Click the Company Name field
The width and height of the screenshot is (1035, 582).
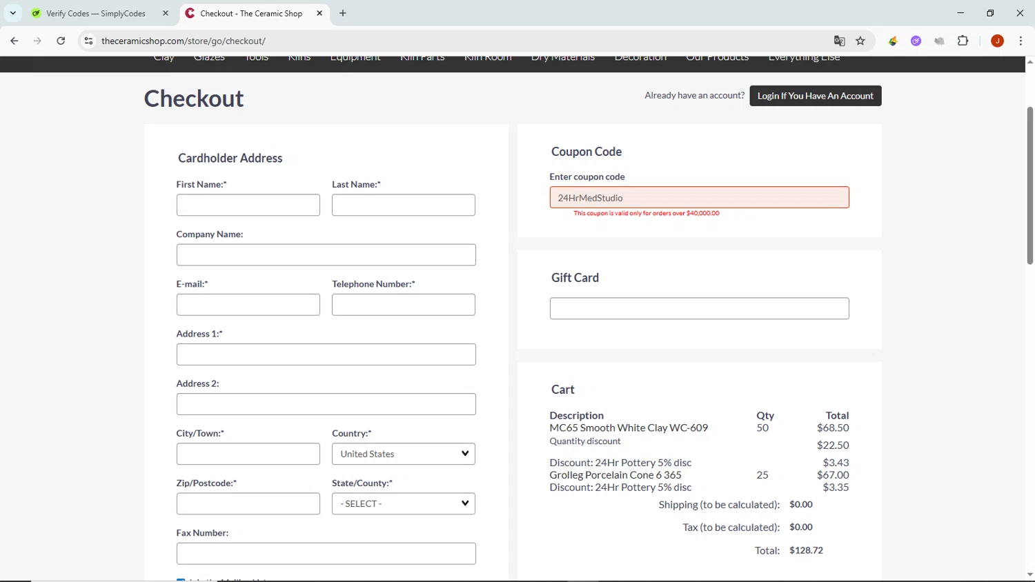click(326, 254)
